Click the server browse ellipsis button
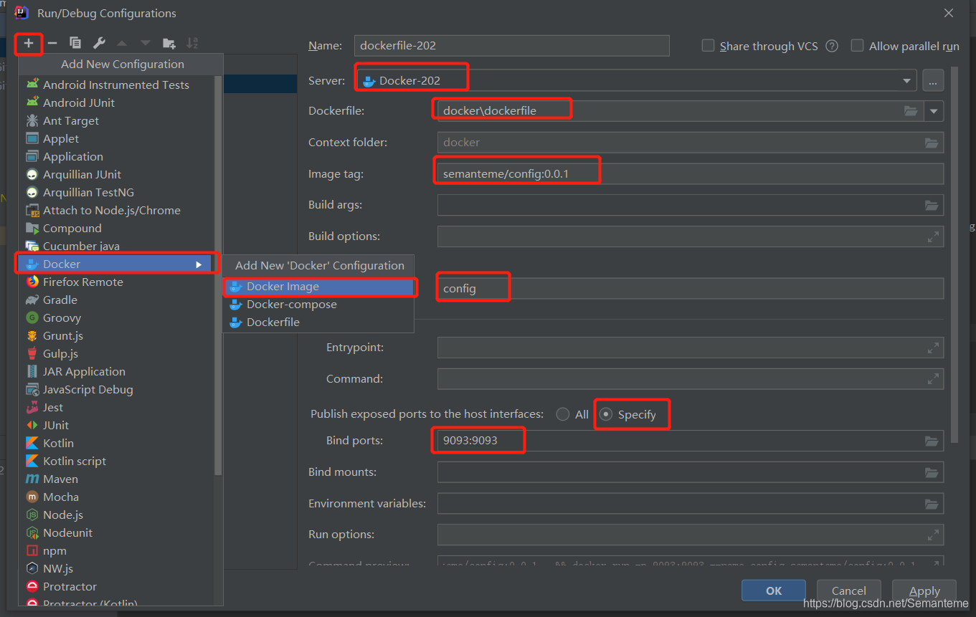The image size is (976, 617). 933,81
